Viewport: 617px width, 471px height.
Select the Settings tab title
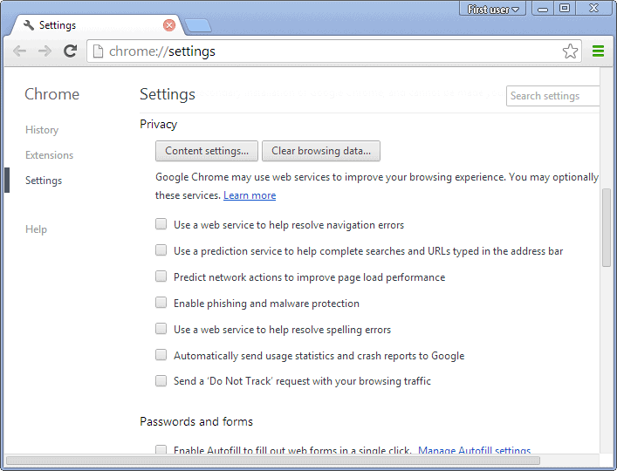pyautogui.click(x=58, y=25)
